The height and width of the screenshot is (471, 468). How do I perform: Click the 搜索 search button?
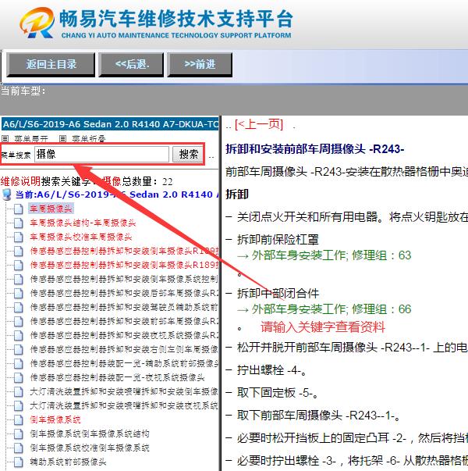(x=189, y=155)
